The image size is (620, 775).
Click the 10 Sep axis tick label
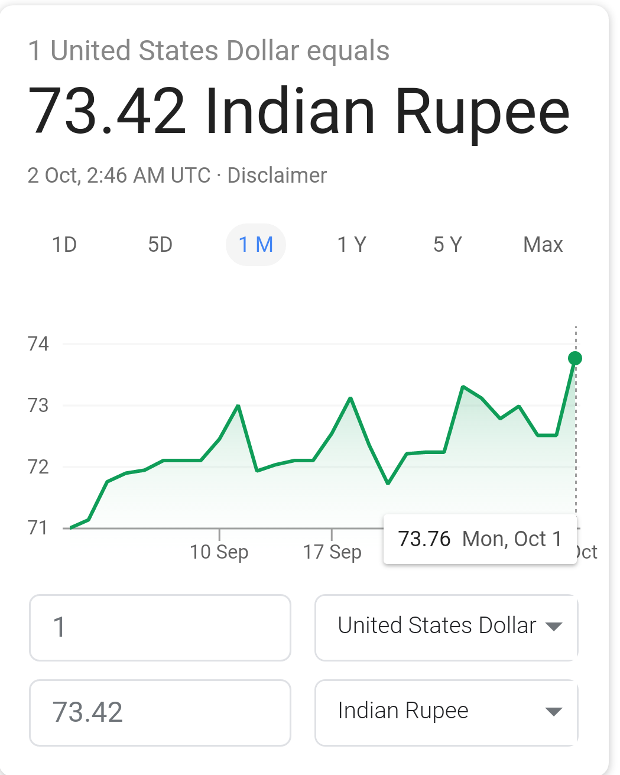(219, 552)
